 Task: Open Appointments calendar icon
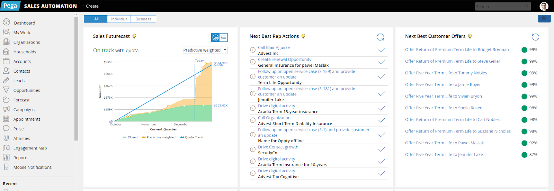click(6, 119)
